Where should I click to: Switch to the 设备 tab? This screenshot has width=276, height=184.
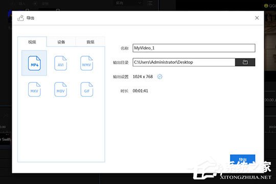click(61, 42)
